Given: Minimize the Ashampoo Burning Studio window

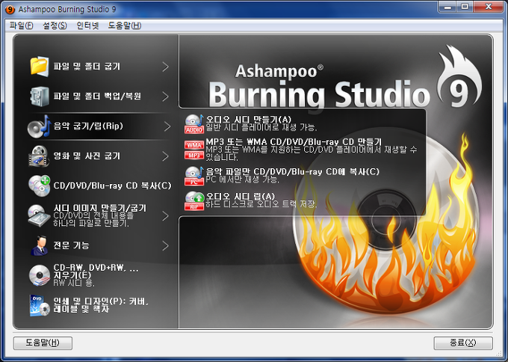Looking at the screenshot, I should pos(447,7).
